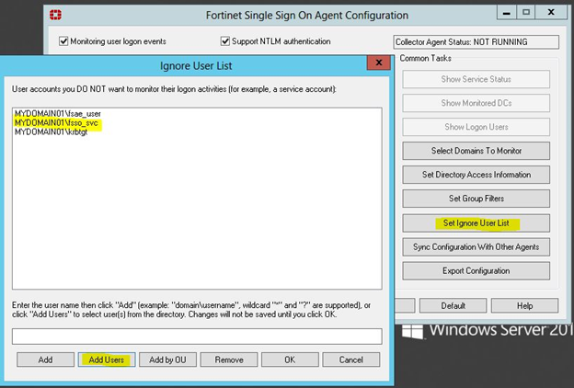The width and height of the screenshot is (574, 388).
Task: Open Set Group Filters
Action: [476, 199]
